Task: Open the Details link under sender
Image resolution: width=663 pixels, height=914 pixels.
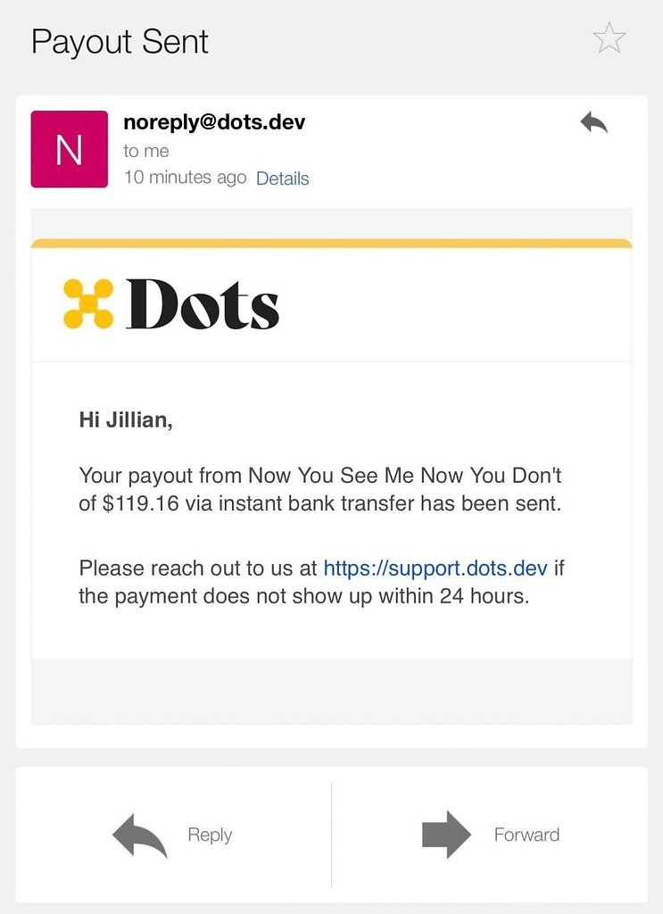Action: 283,179
